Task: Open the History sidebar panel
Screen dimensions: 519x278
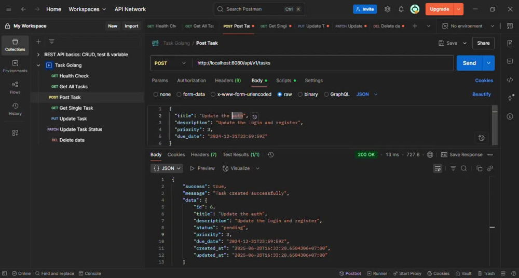Action: [15, 109]
